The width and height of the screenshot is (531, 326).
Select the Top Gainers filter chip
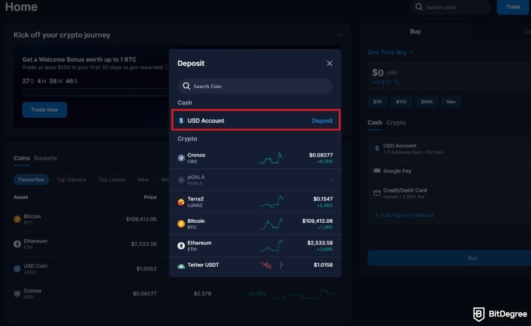click(71, 180)
